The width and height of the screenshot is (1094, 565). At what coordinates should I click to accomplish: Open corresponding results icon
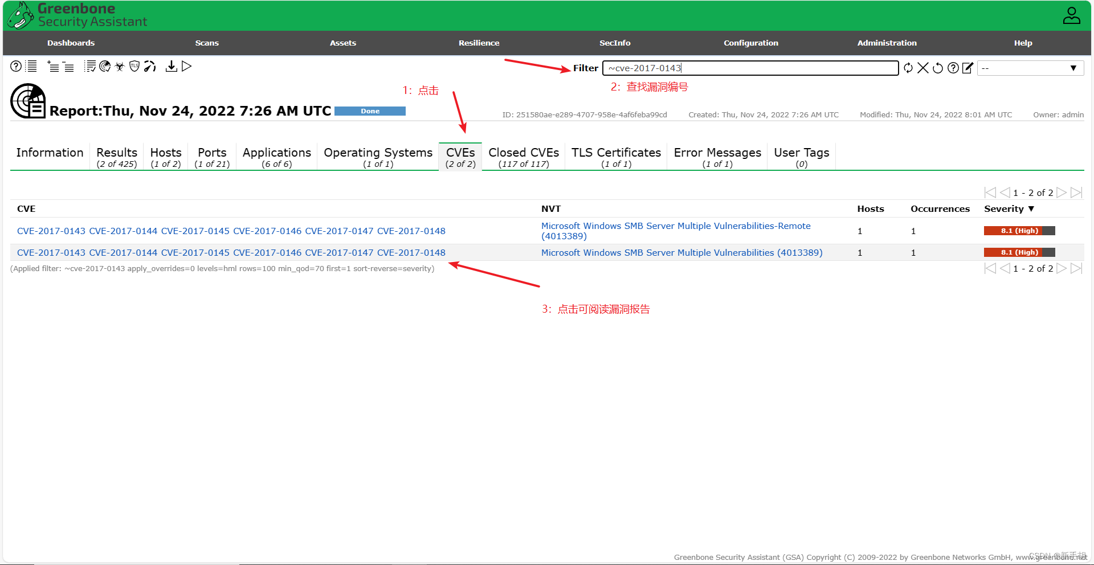click(x=105, y=66)
